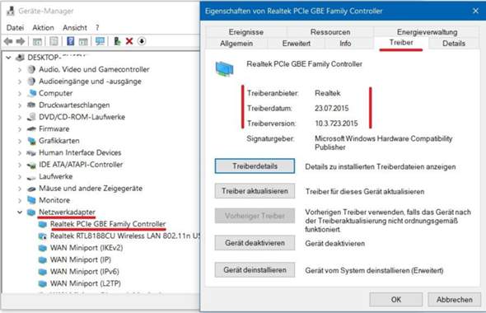Click the action pane toolbar icon
This screenshot has width=486, height=313.
point(83,41)
